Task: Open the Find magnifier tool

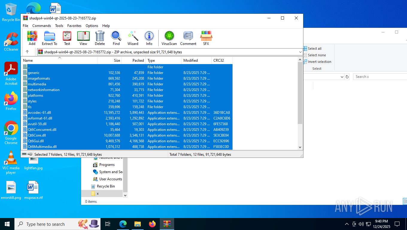Action: (x=116, y=38)
